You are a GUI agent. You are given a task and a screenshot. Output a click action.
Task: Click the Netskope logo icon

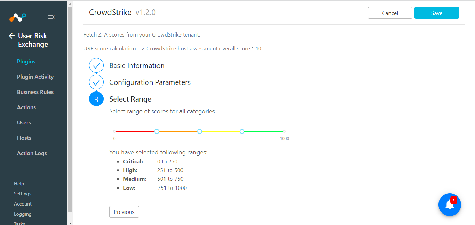pos(17,17)
